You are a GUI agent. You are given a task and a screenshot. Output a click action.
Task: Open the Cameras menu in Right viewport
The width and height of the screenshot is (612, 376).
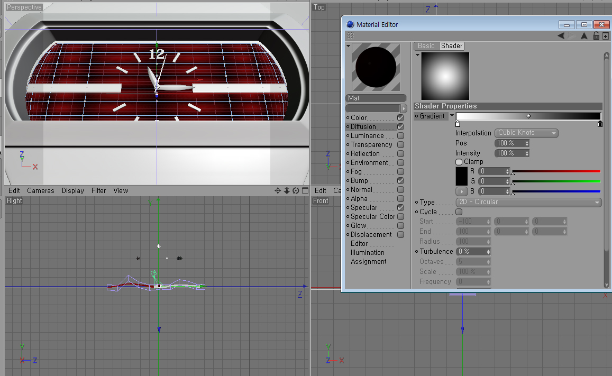(40, 190)
